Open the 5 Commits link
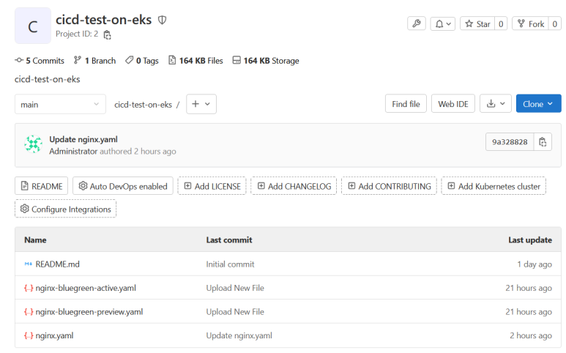Screen dimensions: 566x353 point(40,61)
